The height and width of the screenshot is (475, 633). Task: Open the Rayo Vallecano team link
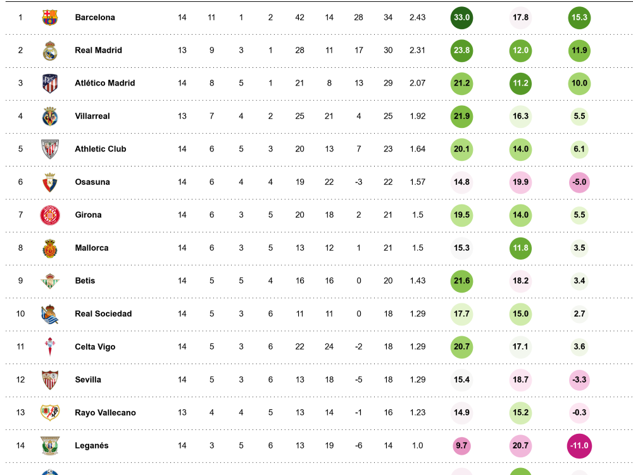point(105,413)
